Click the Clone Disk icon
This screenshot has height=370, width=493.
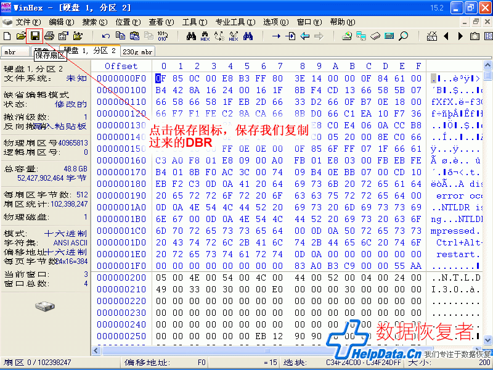(361, 36)
